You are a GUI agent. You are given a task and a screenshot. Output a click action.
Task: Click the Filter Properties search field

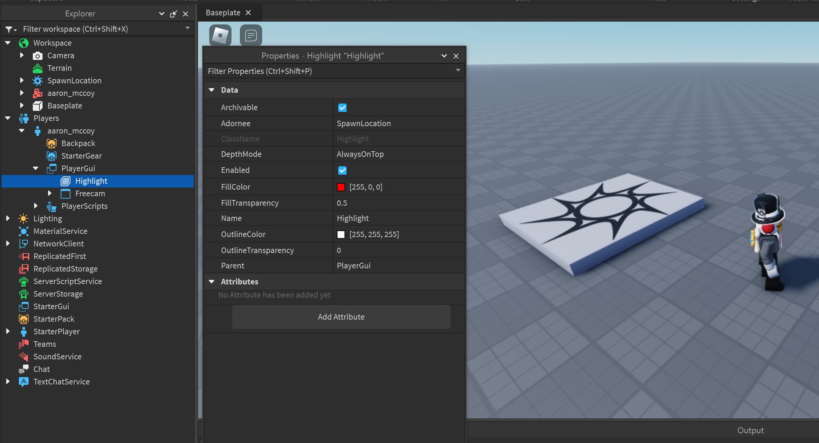point(328,71)
